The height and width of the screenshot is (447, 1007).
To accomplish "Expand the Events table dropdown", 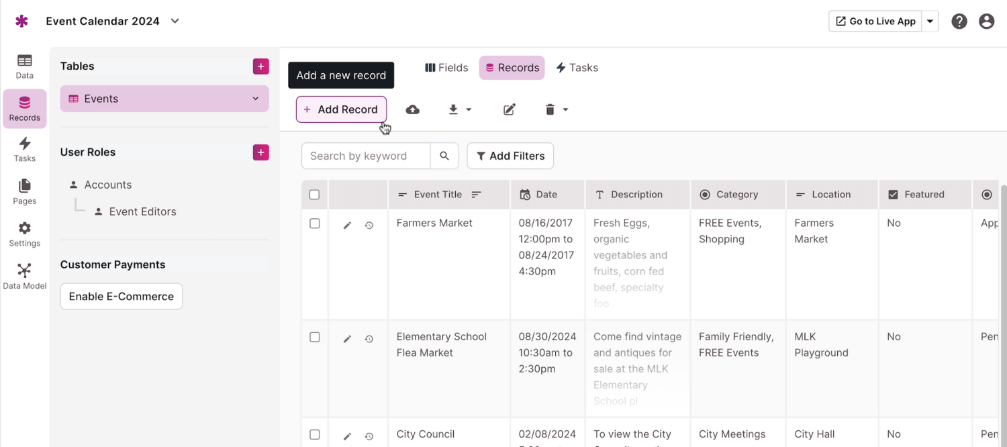I will 255,99.
